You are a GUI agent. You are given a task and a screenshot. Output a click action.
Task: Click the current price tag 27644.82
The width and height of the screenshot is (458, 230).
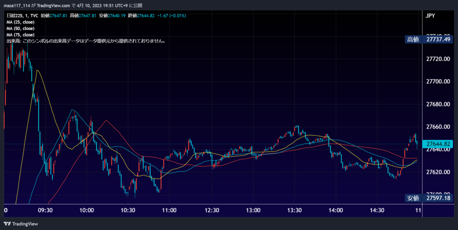(437, 144)
